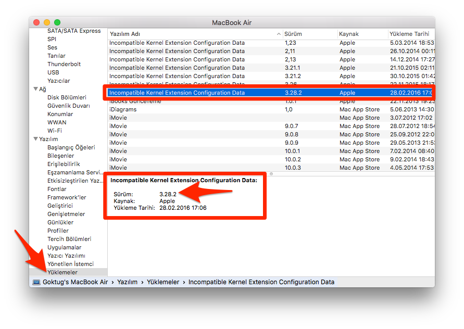Click the pane splitter handle below the table
Screen dimensions: 464x329
click(x=271, y=174)
